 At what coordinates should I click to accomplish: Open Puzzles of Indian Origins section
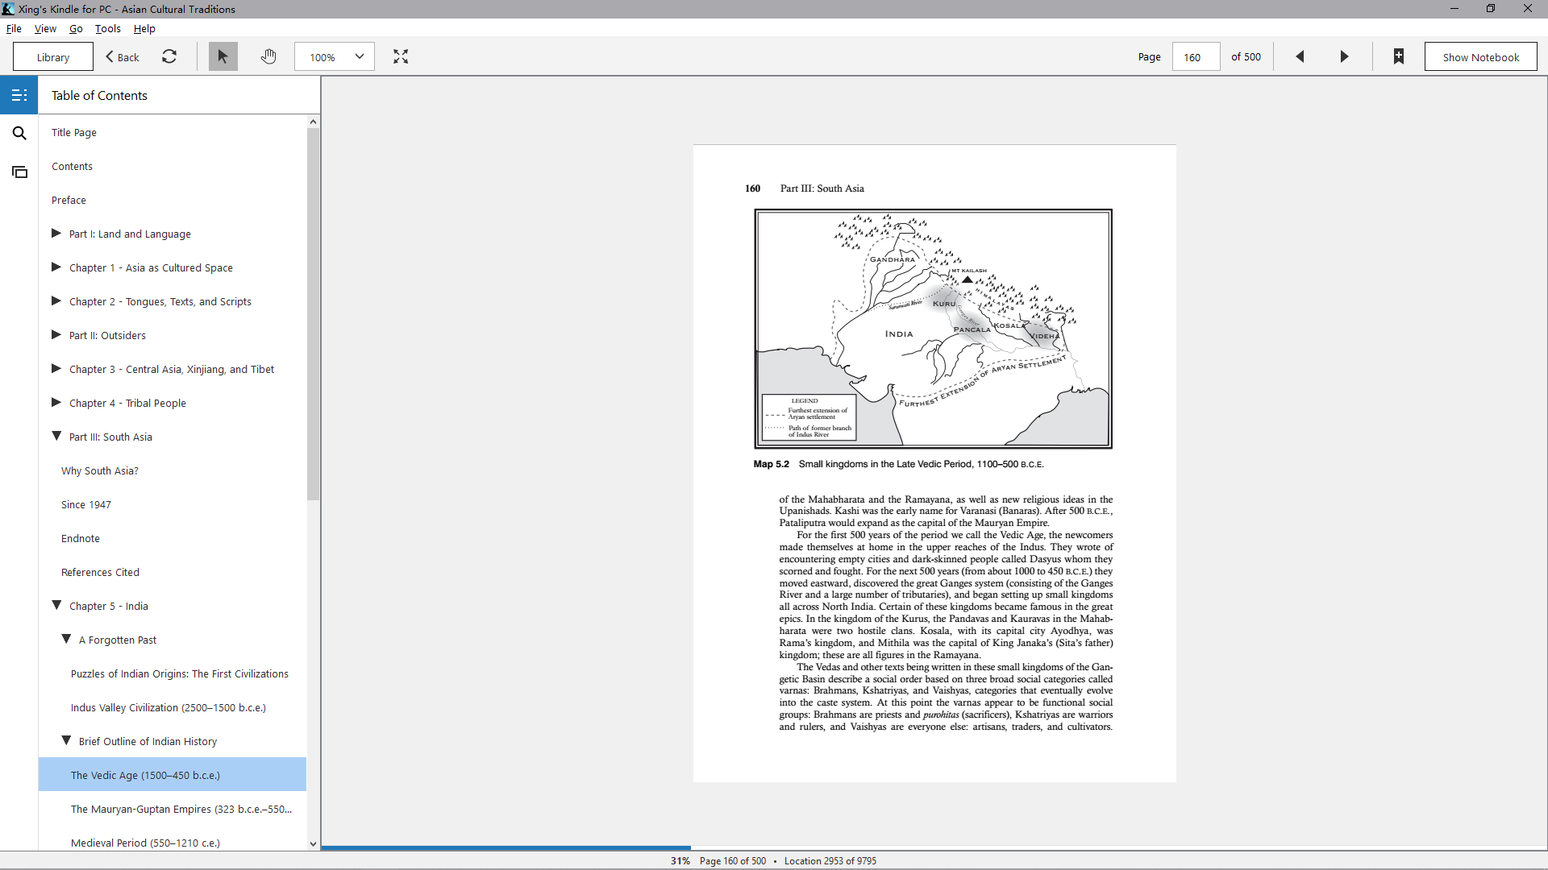point(180,673)
